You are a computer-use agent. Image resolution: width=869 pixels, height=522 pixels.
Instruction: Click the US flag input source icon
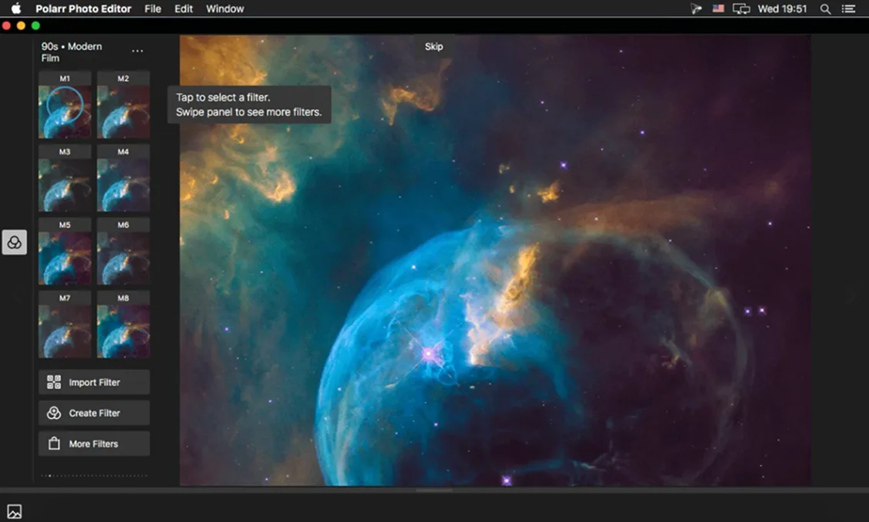[718, 8]
